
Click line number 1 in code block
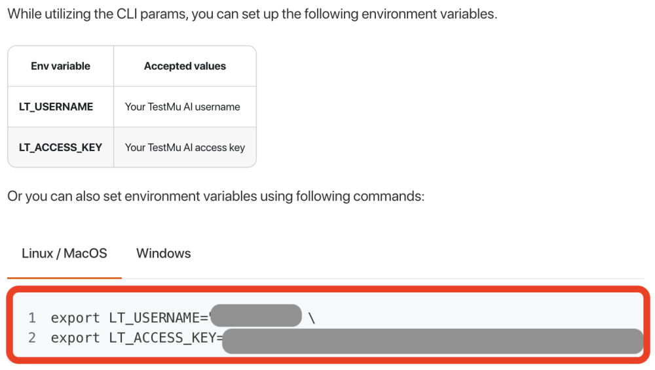32,318
